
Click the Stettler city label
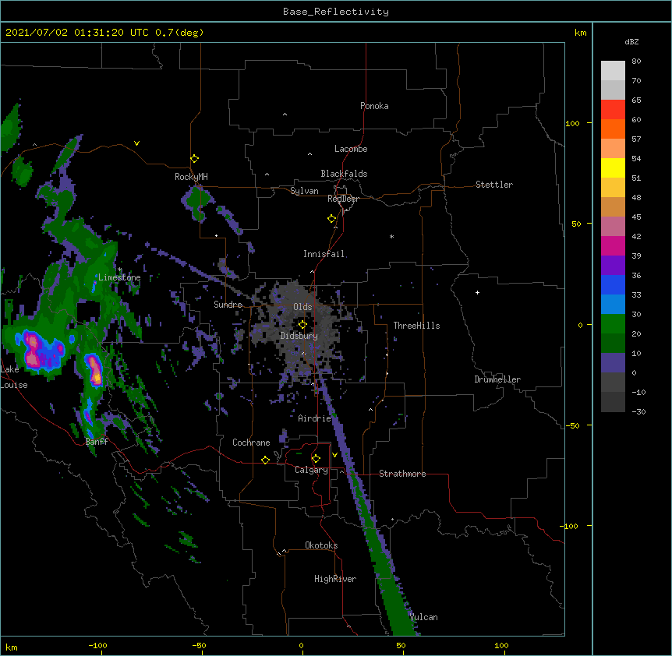coord(494,185)
